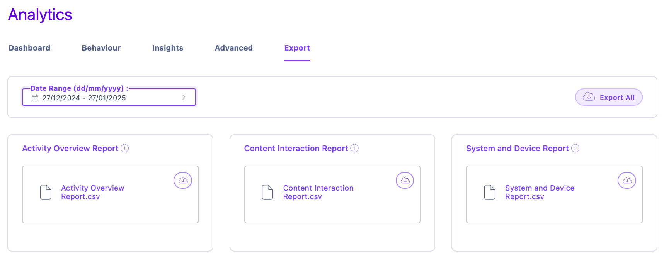This screenshot has width=664, height=257.
Task: Click the Content Interaction Report.csv file name
Action: [x=318, y=192]
